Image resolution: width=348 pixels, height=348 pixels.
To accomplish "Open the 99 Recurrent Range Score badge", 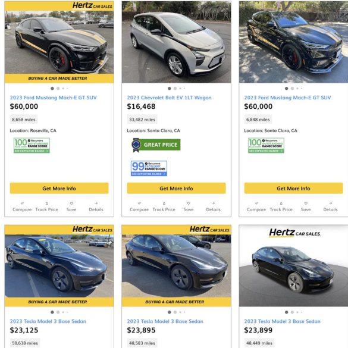I will click(149, 168).
